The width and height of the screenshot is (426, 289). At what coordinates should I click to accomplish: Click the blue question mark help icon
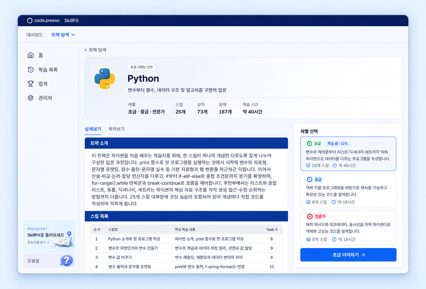(67, 260)
